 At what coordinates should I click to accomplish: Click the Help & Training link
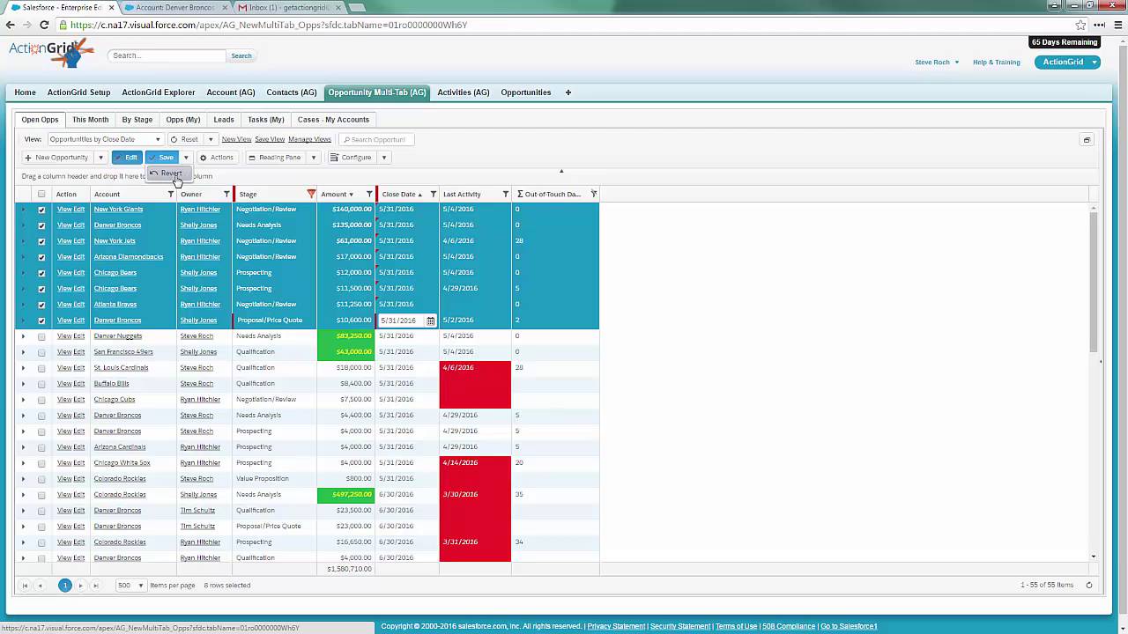[x=996, y=63]
